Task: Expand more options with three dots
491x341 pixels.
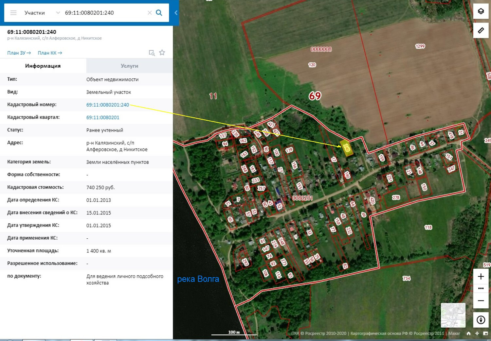Action: 481,288
